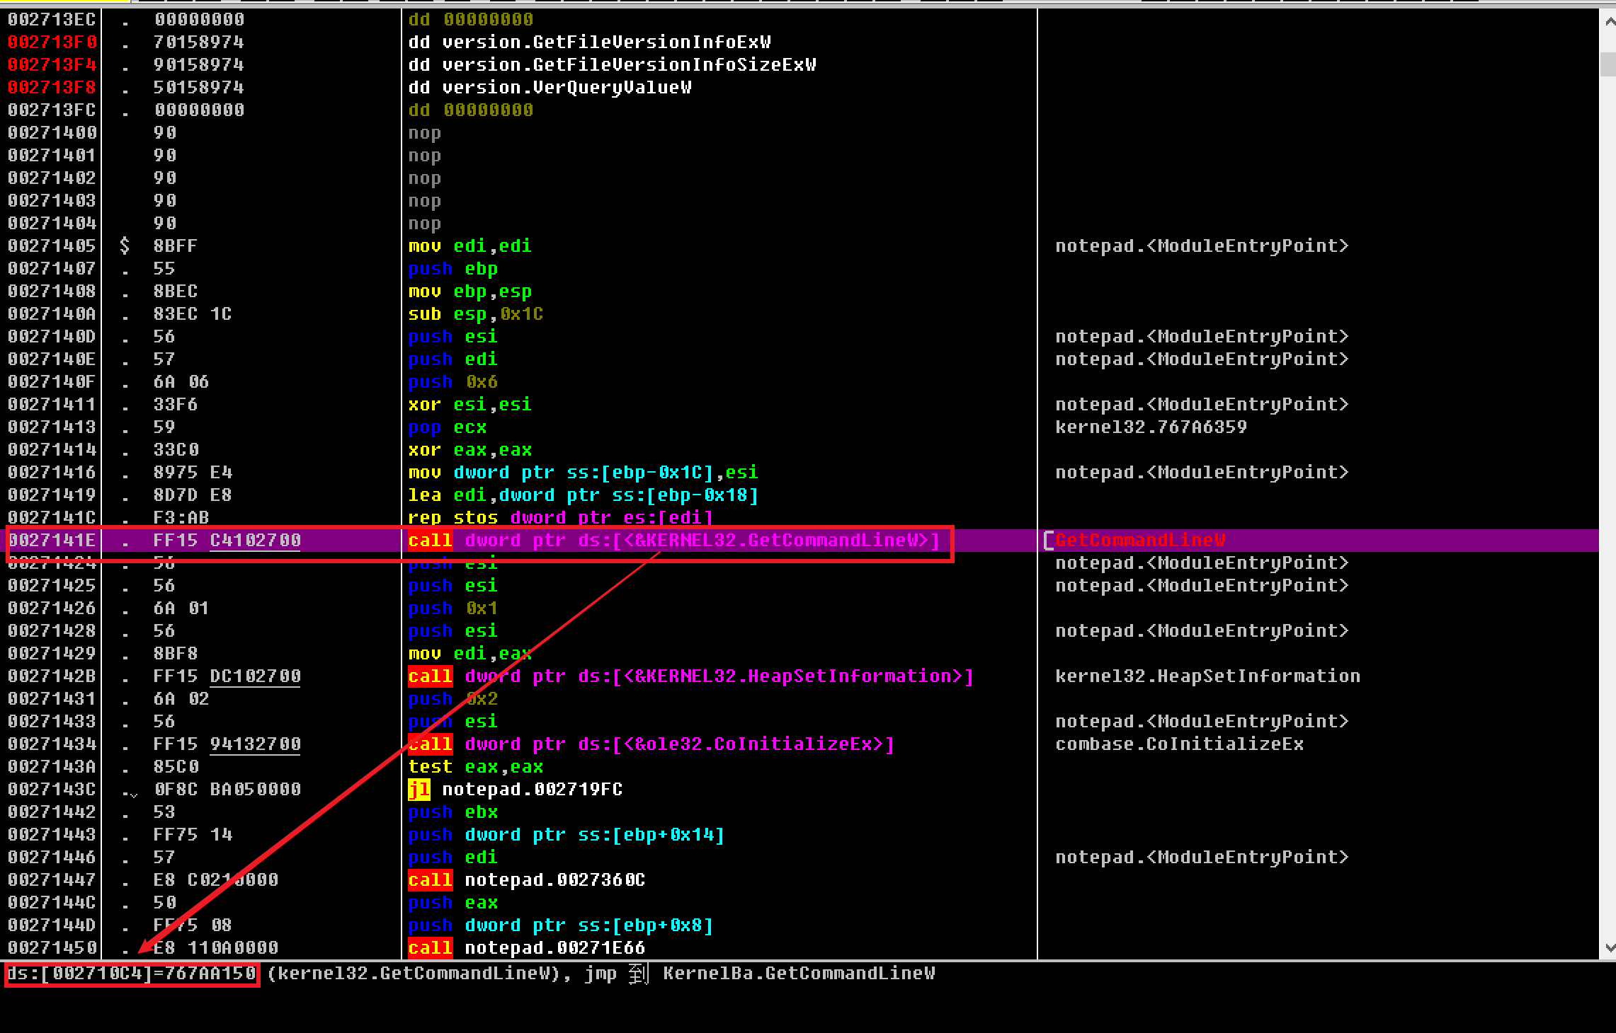This screenshot has height=1033, width=1616.
Task: Click the vertical scrollbar thumb
Action: (x=1608, y=64)
